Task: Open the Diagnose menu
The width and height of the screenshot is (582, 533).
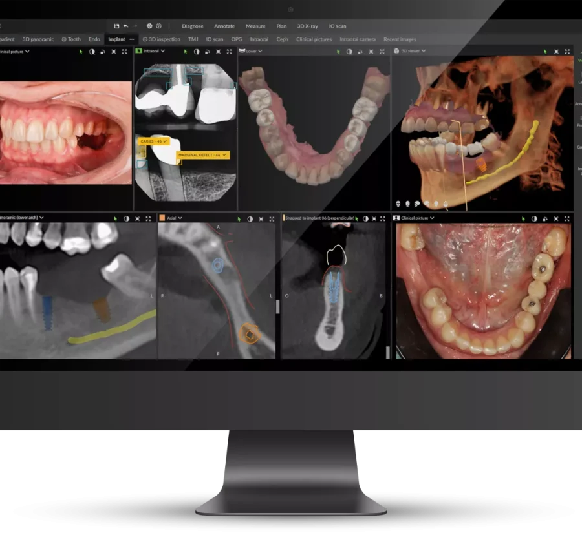Action: 193,26
